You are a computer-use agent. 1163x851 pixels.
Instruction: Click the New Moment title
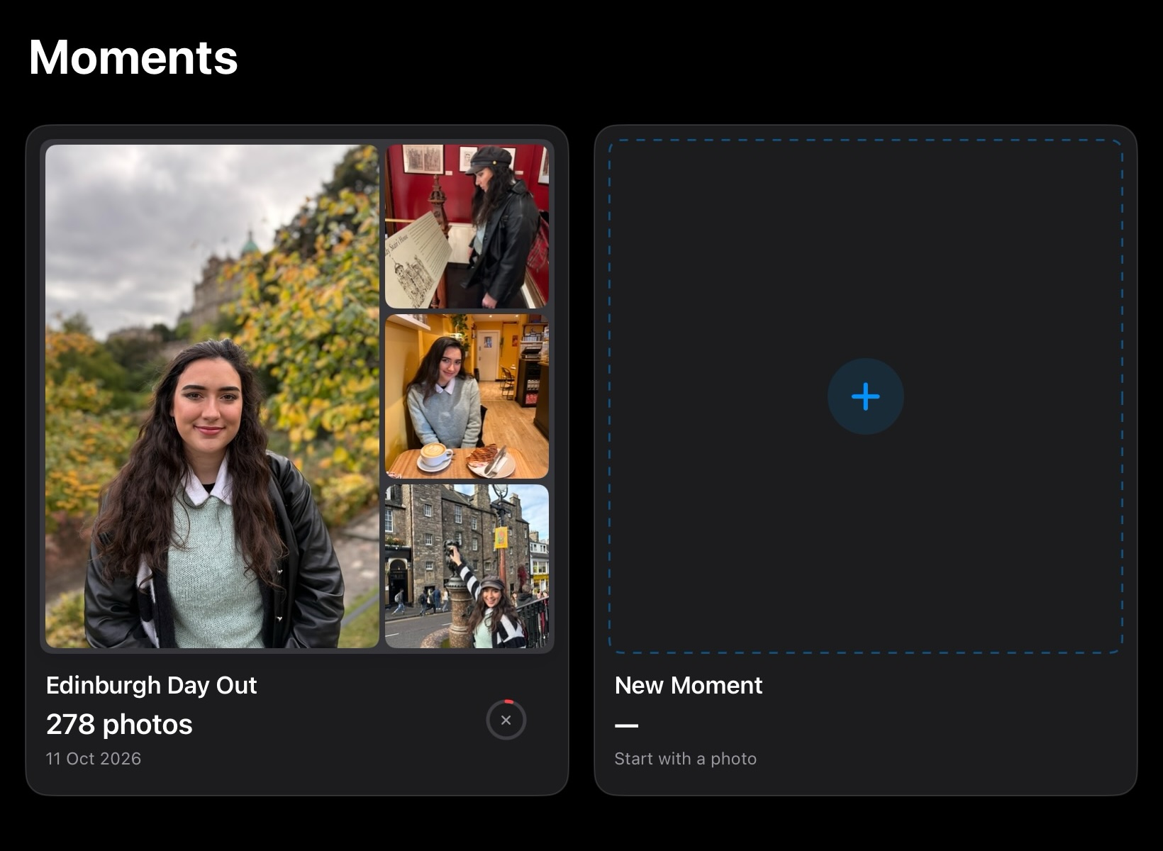[x=688, y=685]
